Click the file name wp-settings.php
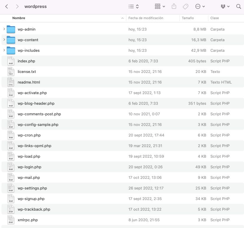This screenshot has width=244, height=228. coord(32,188)
